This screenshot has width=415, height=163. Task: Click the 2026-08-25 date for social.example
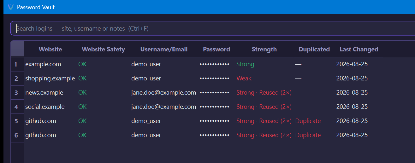click(x=352, y=107)
